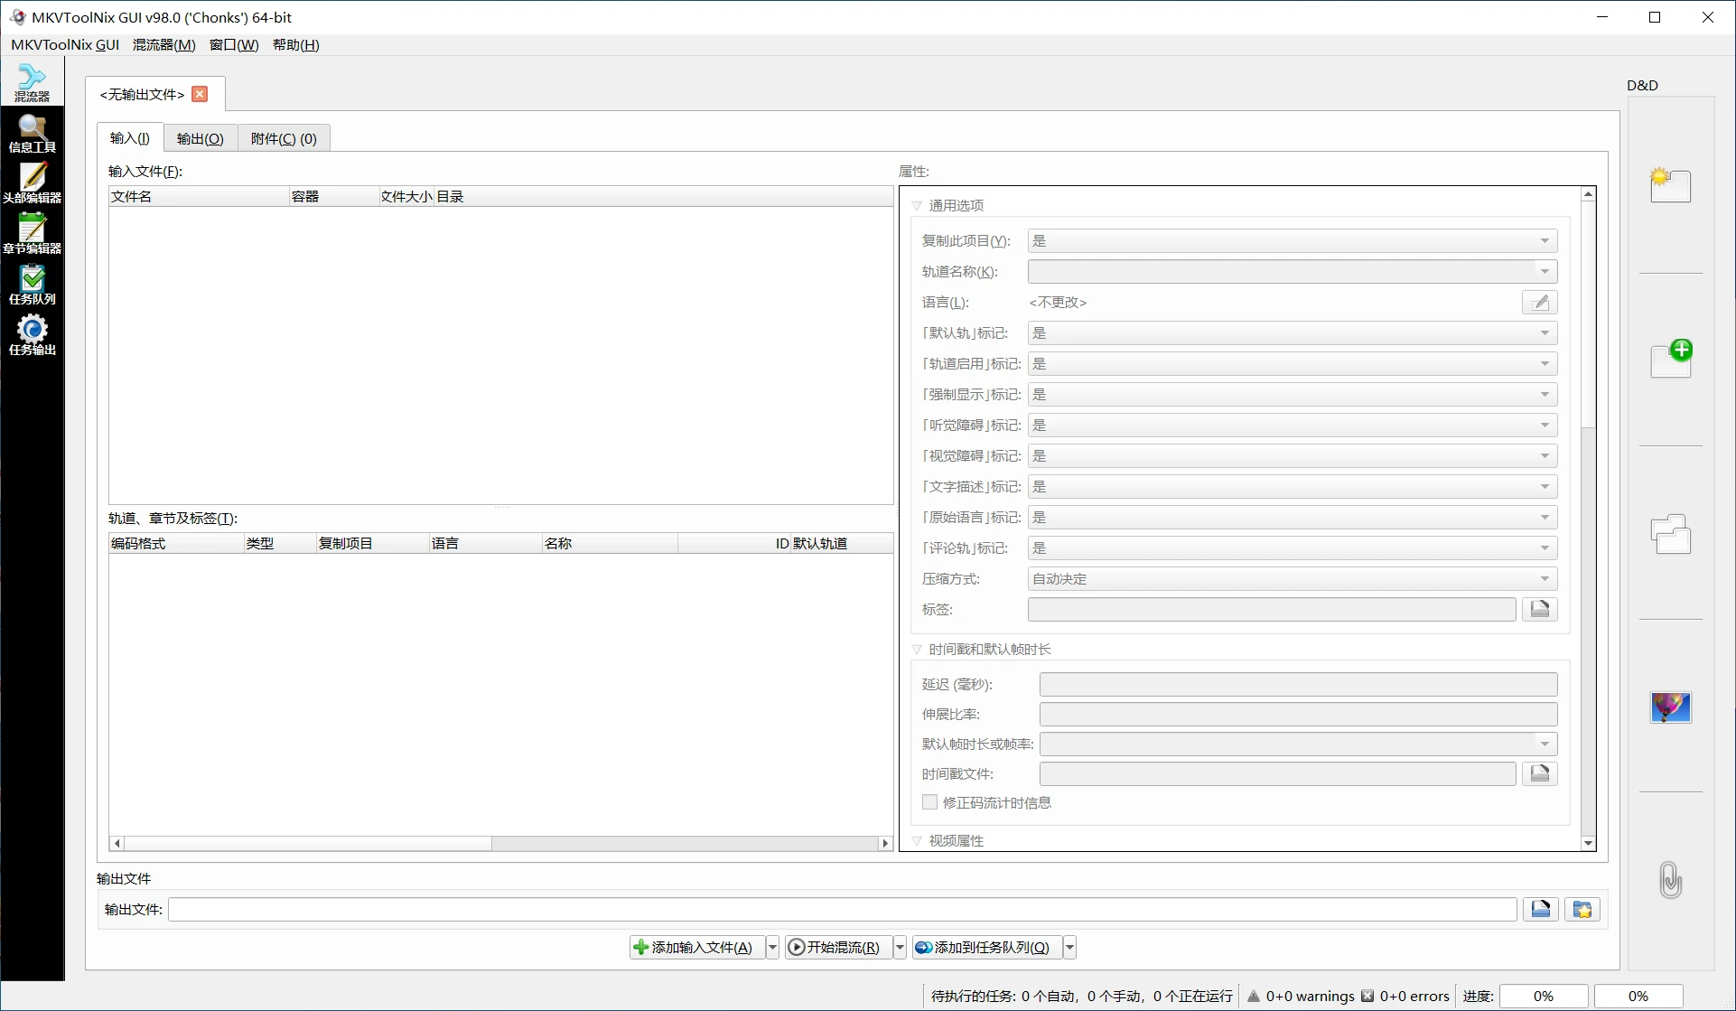Switch to the 附件 tab
This screenshot has width=1736, height=1011.
tap(282, 138)
